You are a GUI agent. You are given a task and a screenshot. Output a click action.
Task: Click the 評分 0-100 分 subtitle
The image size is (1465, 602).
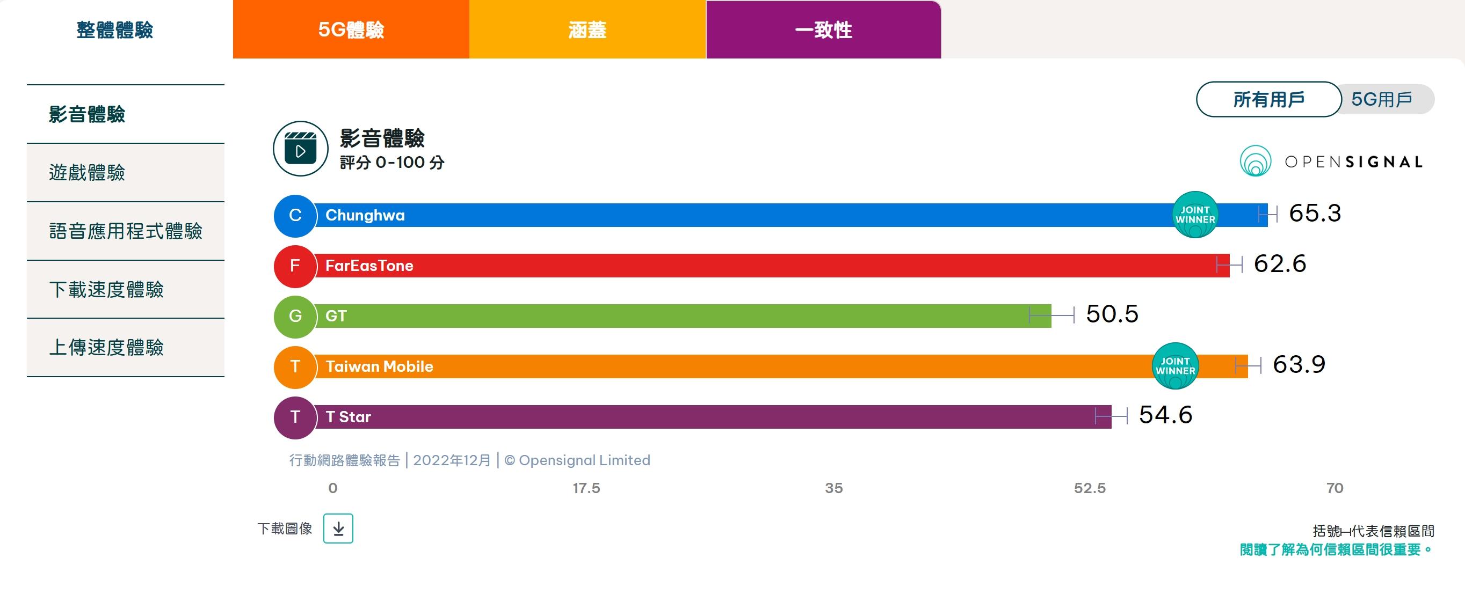coord(392,163)
